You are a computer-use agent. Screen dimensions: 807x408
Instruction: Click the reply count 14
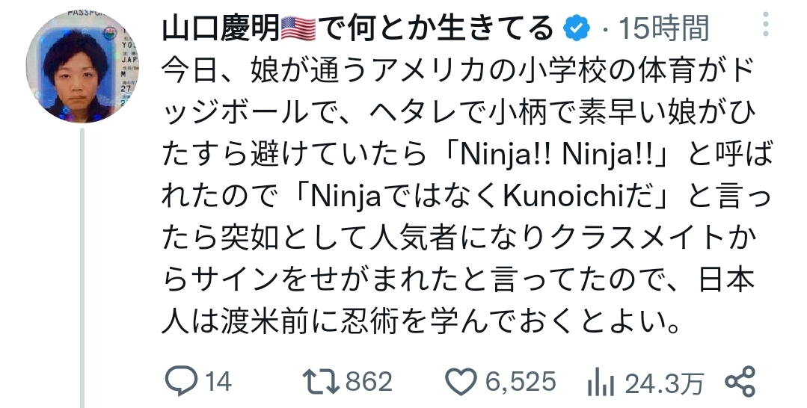(218, 383)
